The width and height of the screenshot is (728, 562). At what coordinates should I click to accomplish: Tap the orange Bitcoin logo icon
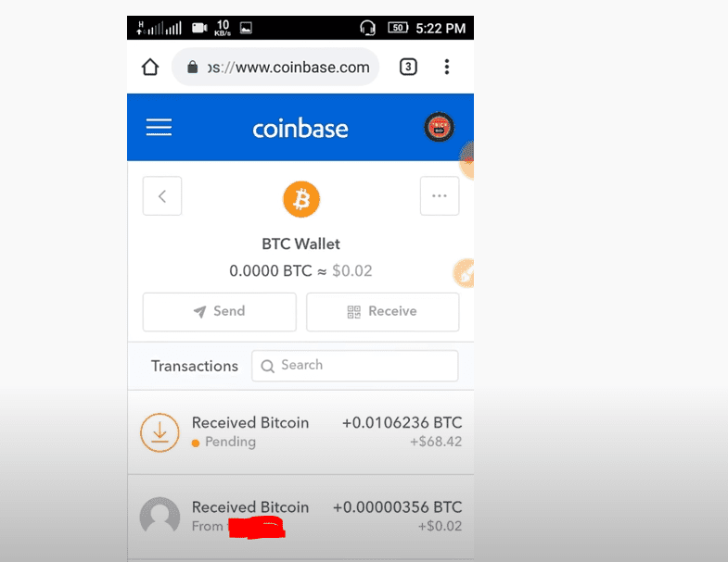301,199
